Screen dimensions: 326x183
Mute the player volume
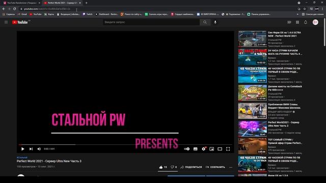pyautogui.click(x=39, y=149)
